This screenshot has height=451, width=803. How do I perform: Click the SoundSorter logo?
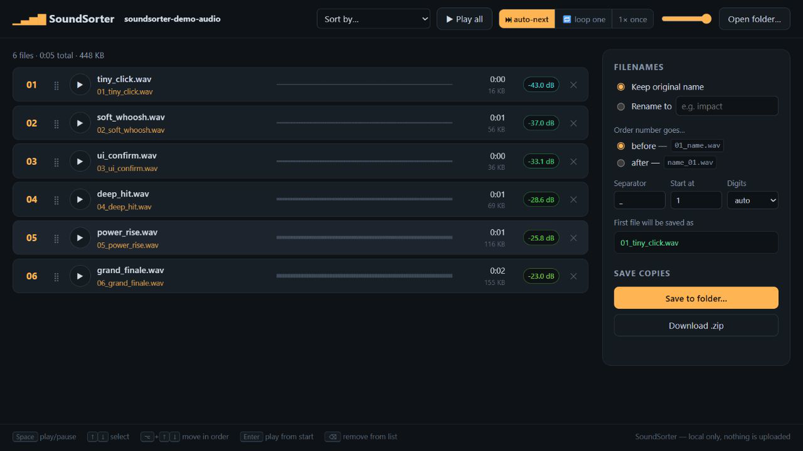[63, 19]
